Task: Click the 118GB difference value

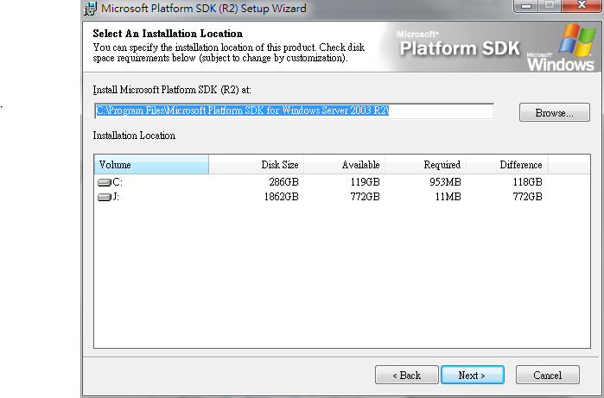Action: click(527, 182)
